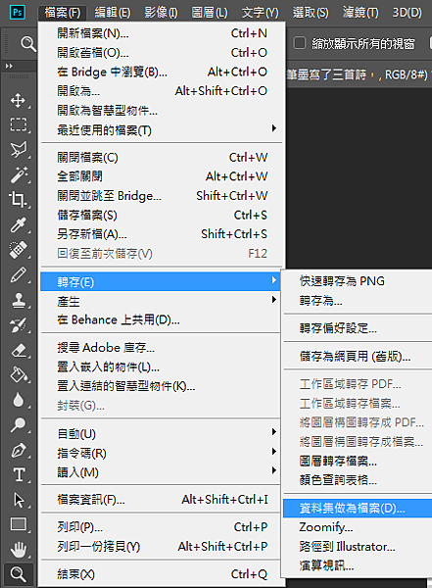Select the Move tool

(x=18, y=101)
